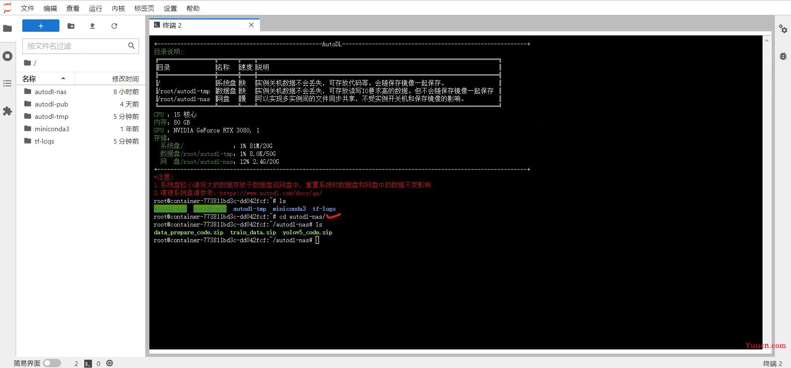Open the extension manager puzzle icon
Viewport: 791px width, 368px height.
tap(7, 111)
